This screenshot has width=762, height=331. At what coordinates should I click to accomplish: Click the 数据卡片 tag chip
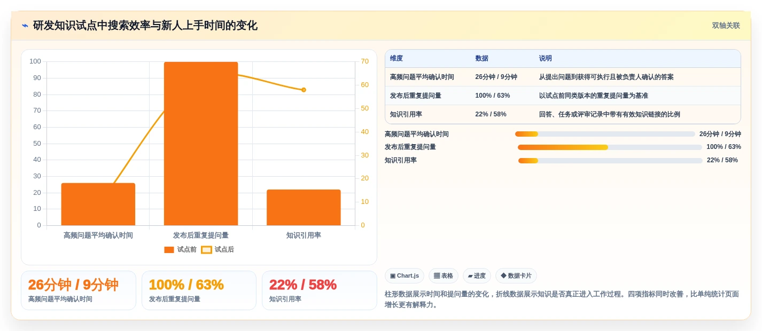pos(516,275)
